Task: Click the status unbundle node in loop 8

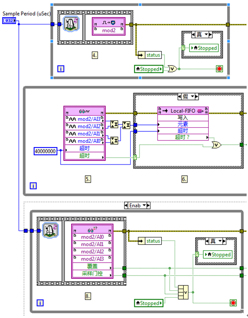Action: click(x=150, y=241)
